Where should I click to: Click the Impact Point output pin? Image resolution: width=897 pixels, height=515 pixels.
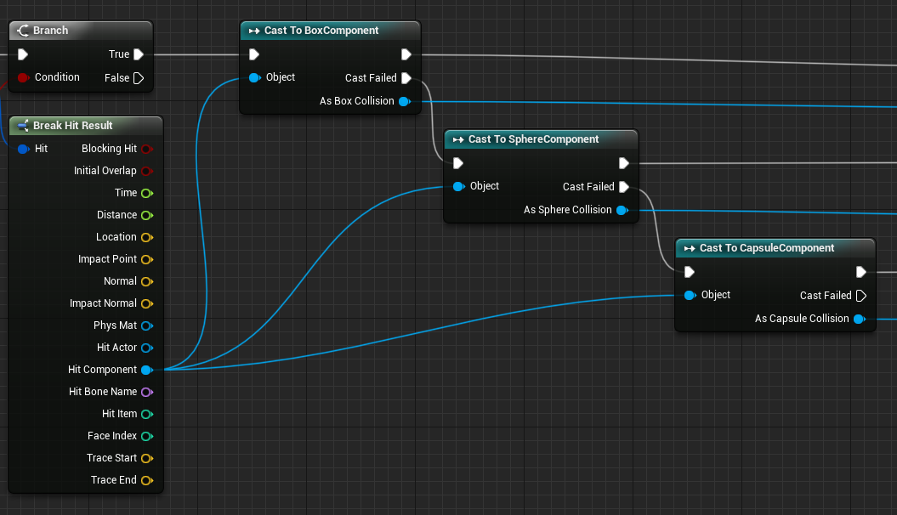click(147, 259)
